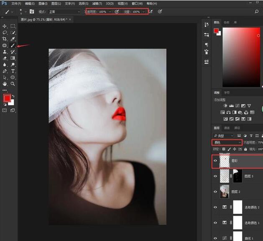The height and width of the screenshot is (241, 263).
Task: Pick the Lasso tool
Action: click(5, 32)
